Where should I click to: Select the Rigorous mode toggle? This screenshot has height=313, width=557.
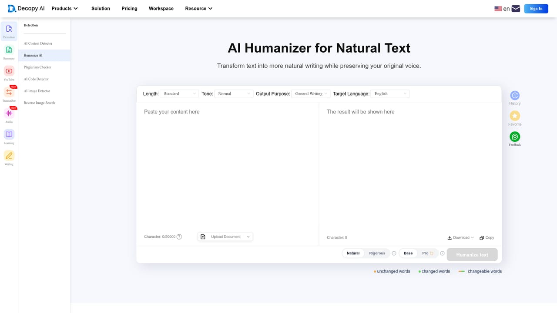click(x=377, y=253)
